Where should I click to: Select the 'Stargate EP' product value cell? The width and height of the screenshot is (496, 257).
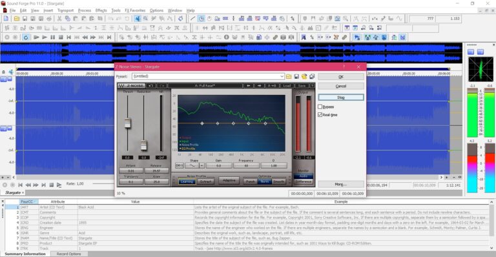click(x=136, y=243)
